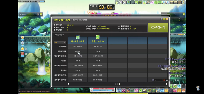Toggle the 총합 데미지 checkbox
This screenshot has width=204, height=94.
(87, 26)
